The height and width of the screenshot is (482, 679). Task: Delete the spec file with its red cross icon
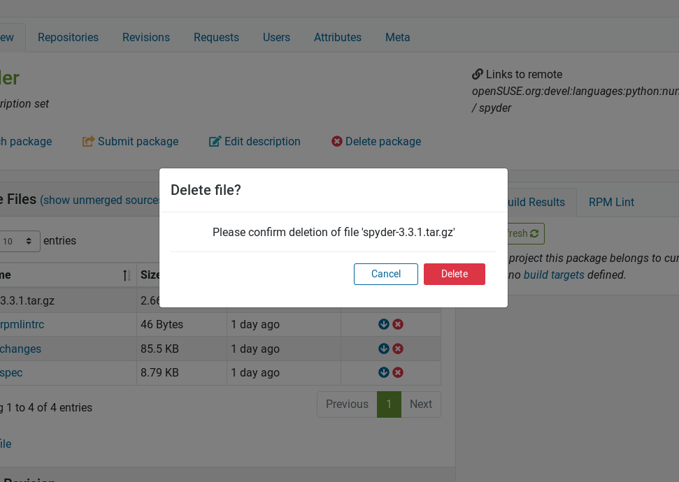[398, 372]
